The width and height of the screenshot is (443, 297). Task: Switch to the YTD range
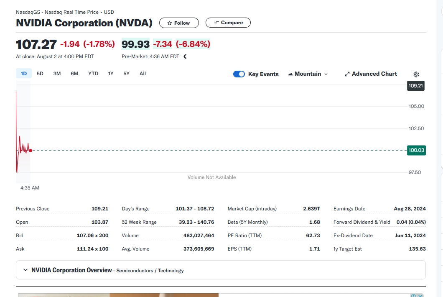pyautogui.click(x=93, y=74)
